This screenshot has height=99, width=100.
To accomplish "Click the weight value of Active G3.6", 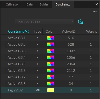I will [x=91, y=71].
